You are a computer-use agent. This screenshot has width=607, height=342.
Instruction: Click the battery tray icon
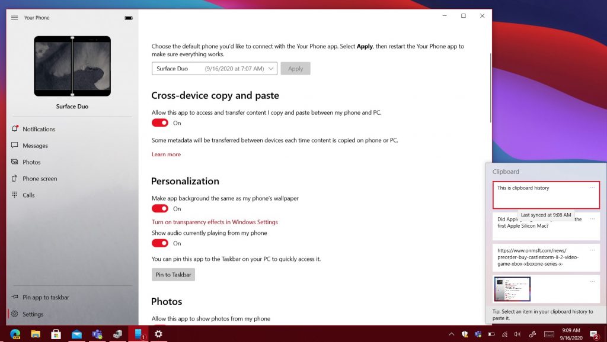(491, 334)
